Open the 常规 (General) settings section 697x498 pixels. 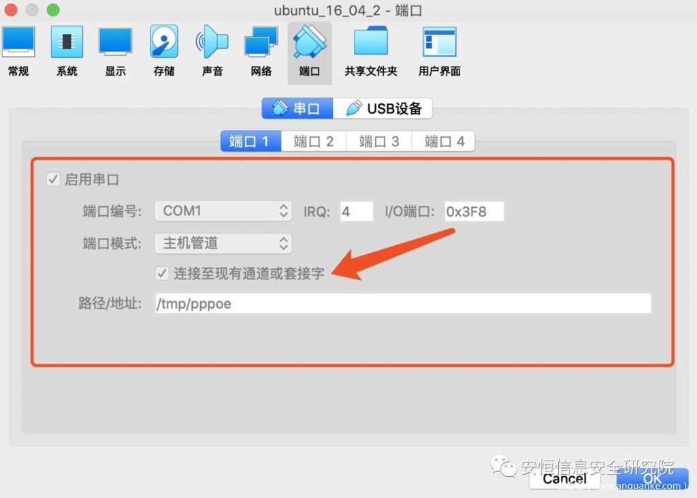18,51
